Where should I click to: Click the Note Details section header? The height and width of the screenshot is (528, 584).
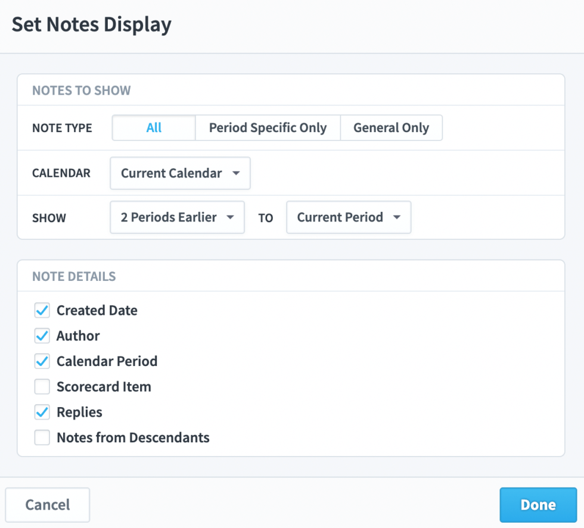tap(73, 276)
